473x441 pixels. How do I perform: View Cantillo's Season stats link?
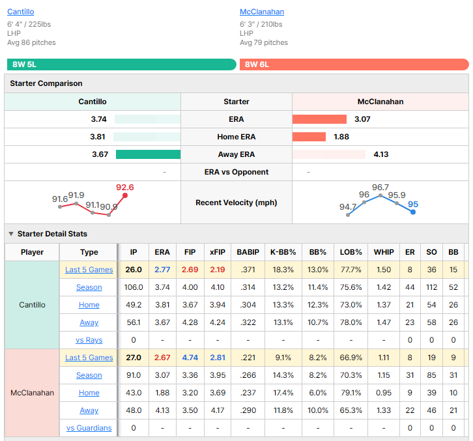coord(89,287)
